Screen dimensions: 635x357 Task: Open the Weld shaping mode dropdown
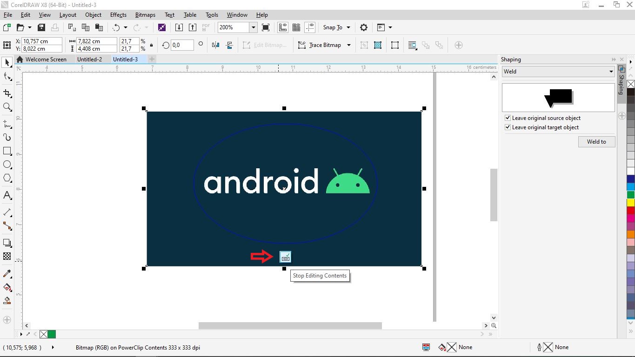611,71
